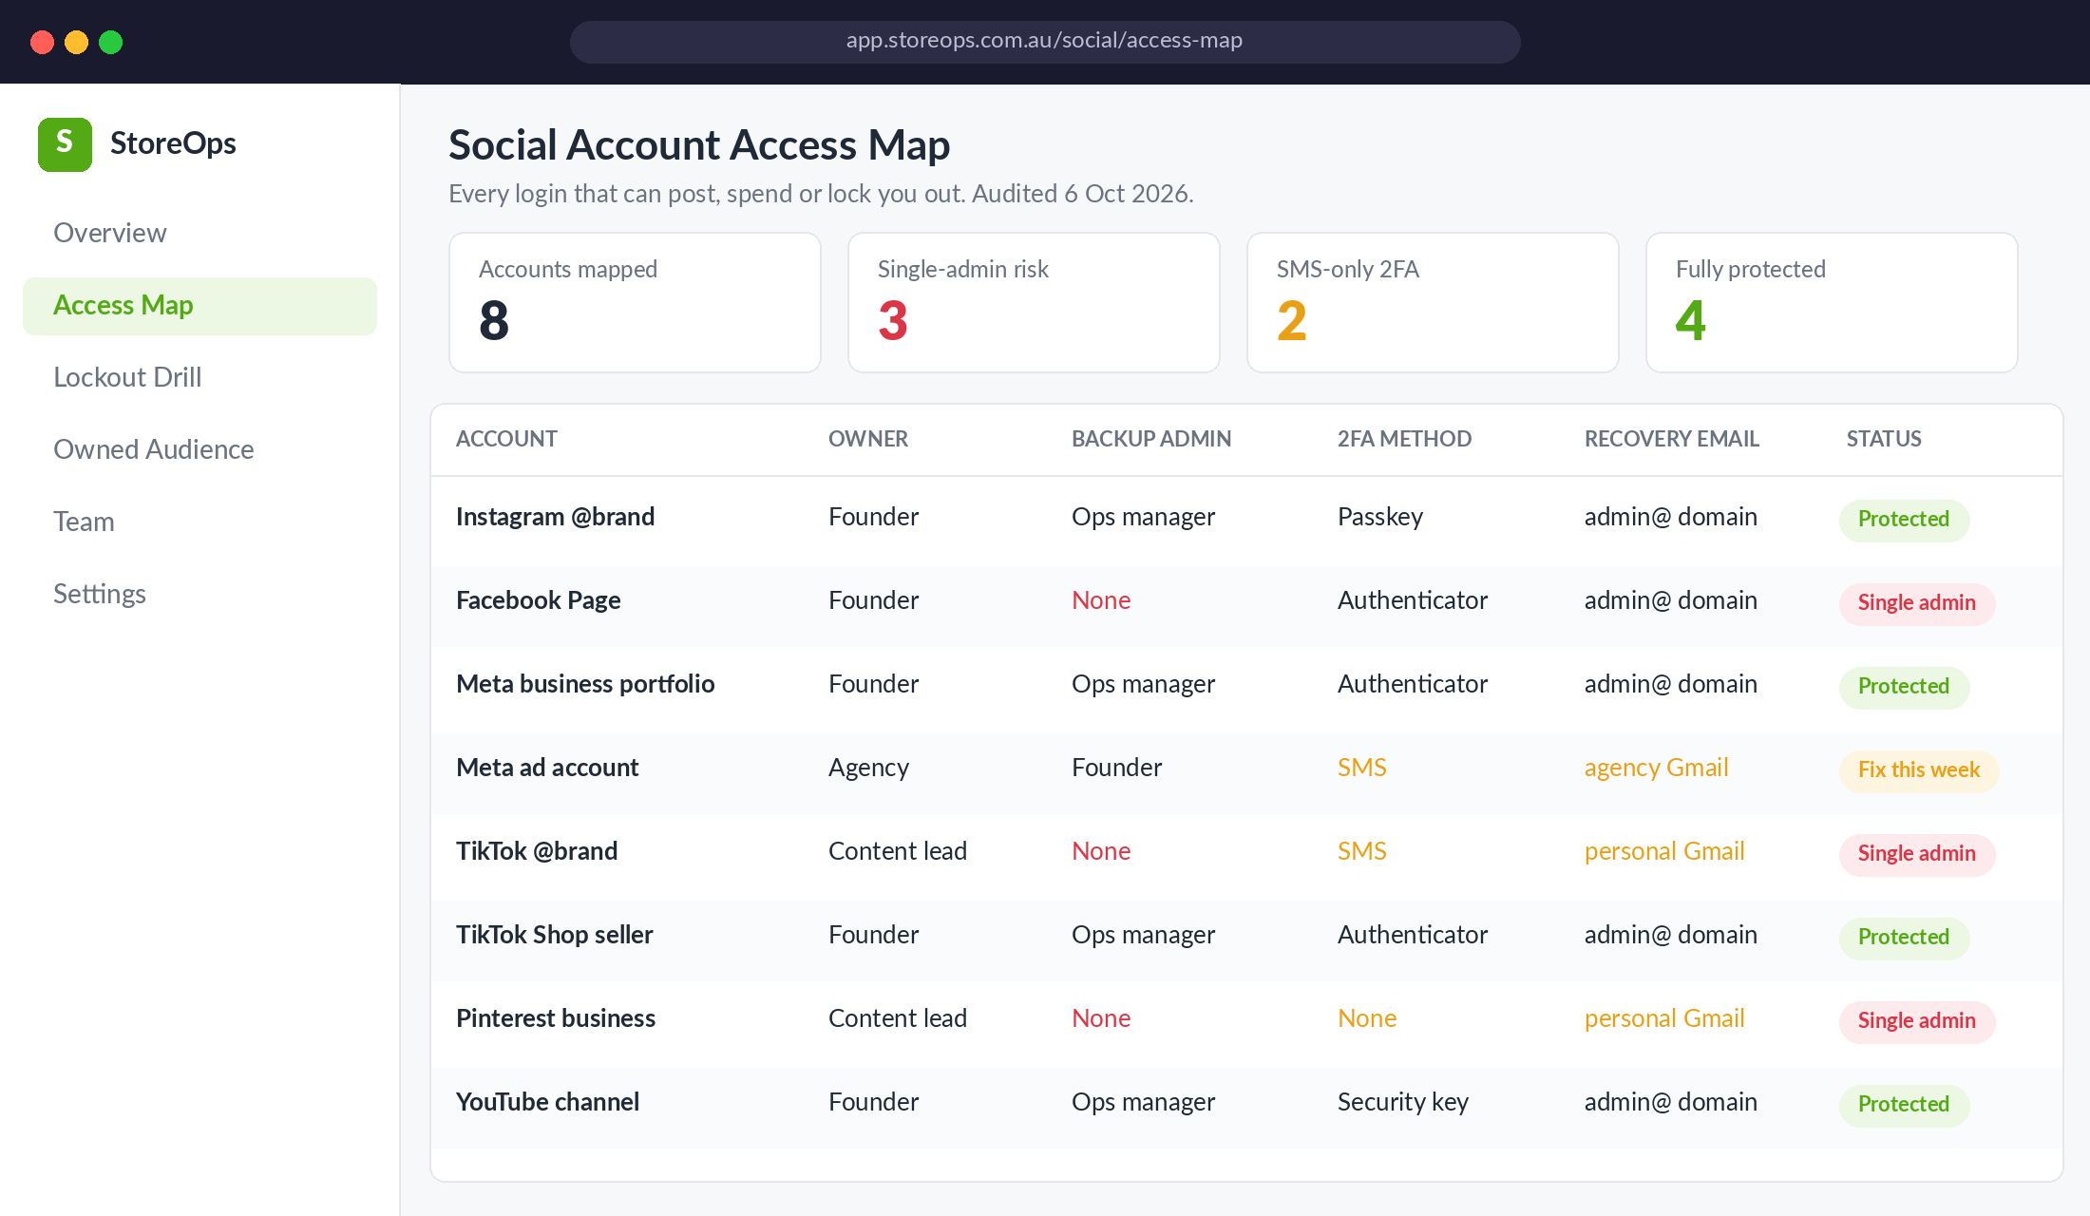Click the StoreOps green logo icon

click(65, 144)
